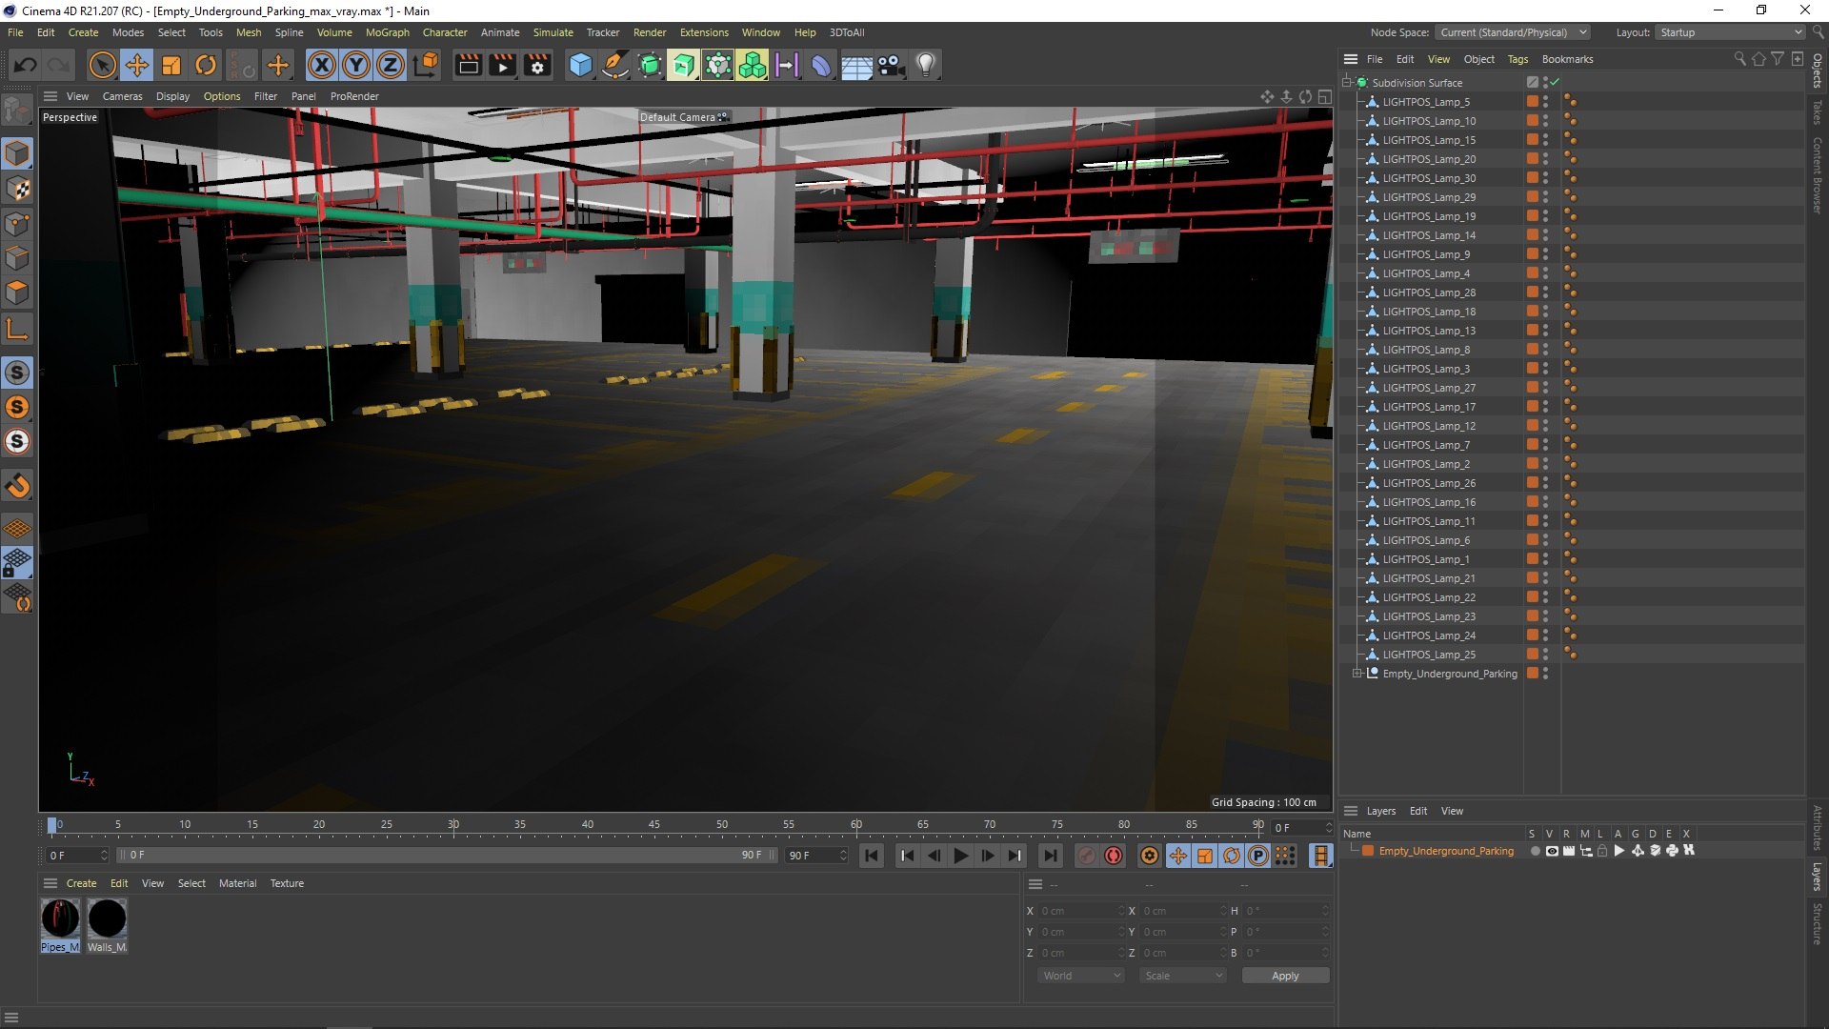
Task: Select the Walls material thumbnail
Action: point(107,919)
